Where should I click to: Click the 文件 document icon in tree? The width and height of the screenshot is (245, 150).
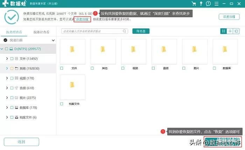(16, 59)
